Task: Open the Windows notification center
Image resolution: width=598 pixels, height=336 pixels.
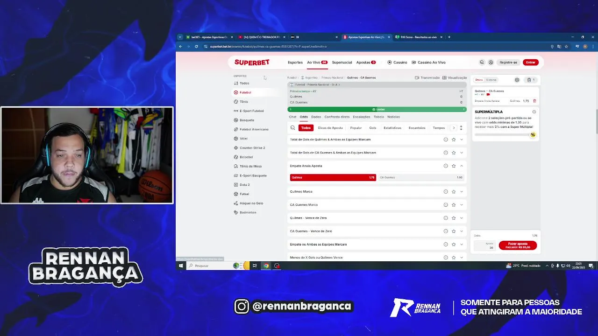Action: (x=591, y=266)
